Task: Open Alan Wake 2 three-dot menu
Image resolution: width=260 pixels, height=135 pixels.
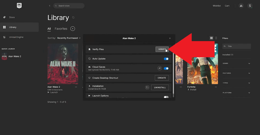Action: click(x=76, y=87)
